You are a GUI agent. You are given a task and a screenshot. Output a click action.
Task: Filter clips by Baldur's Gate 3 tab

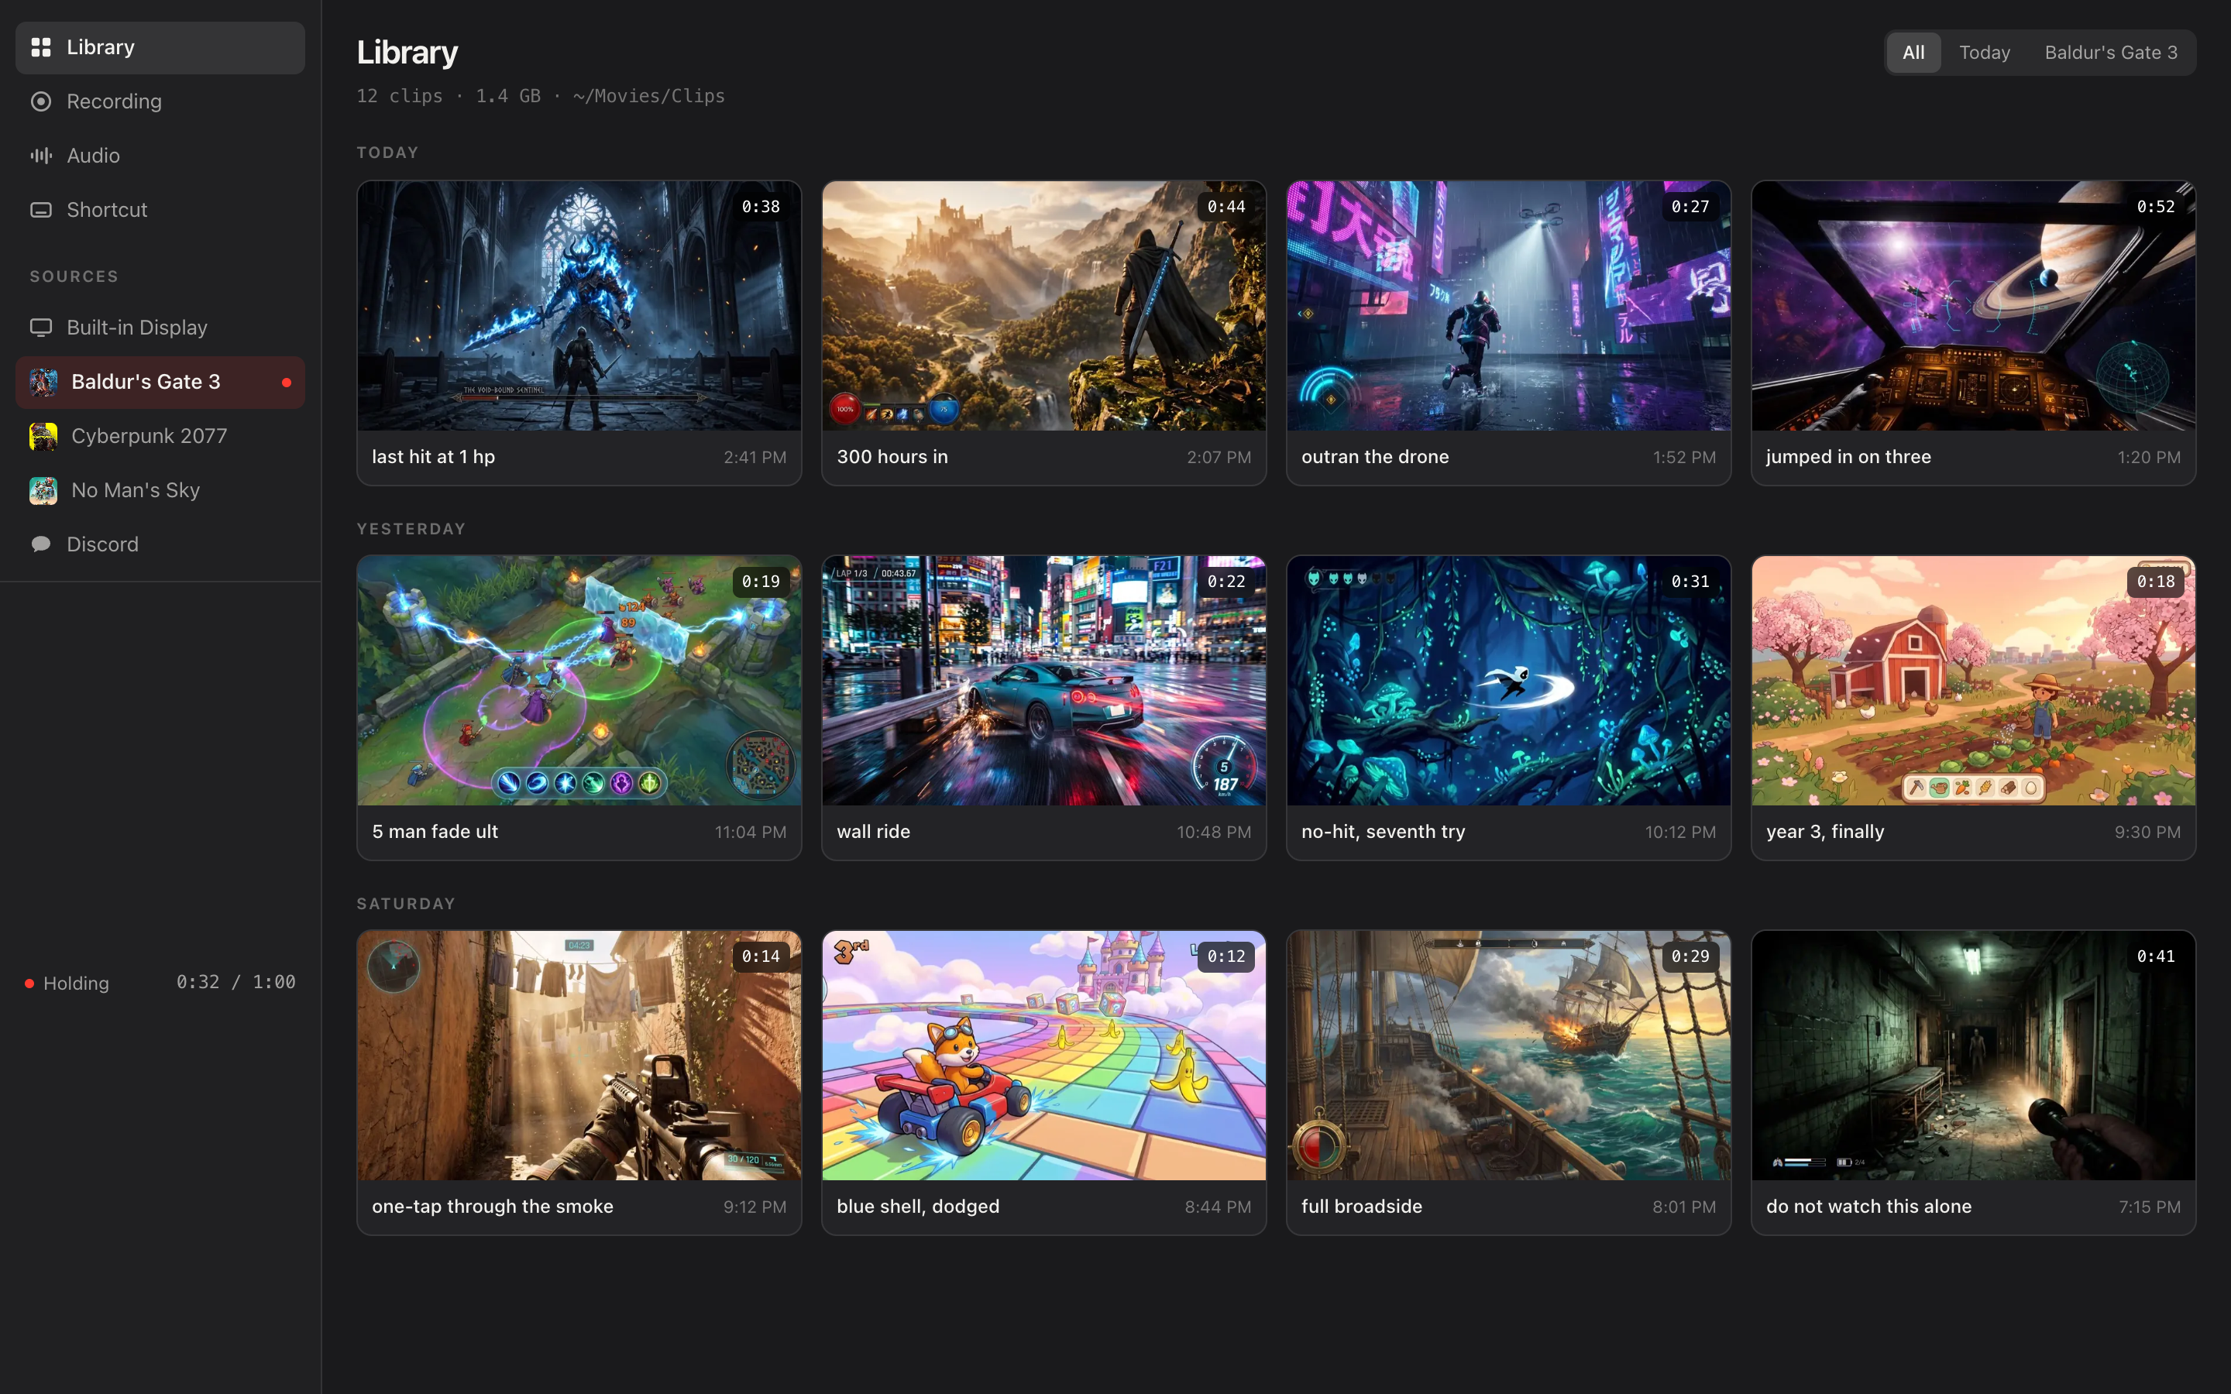(2111, 53)
